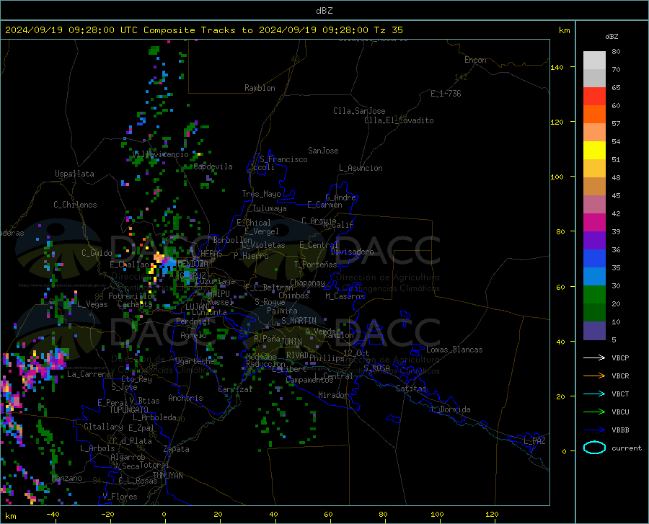Select the red 60-65 dBZ swatch
This screenshot has width=649, height=524.
coord(594,97)
